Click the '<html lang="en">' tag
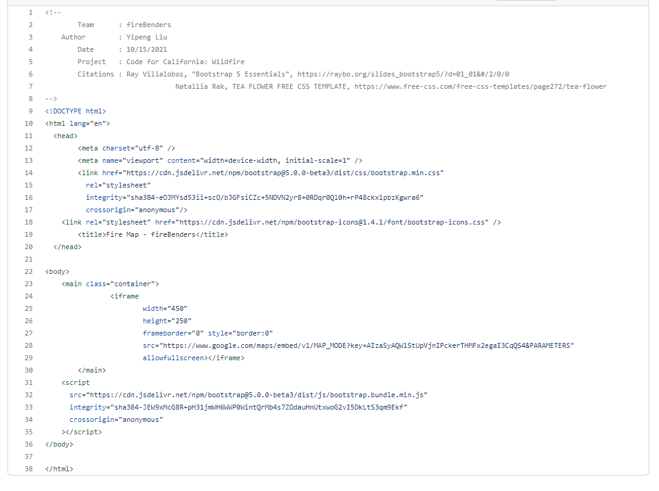The image size is (659, 491). tap(78, 123)
